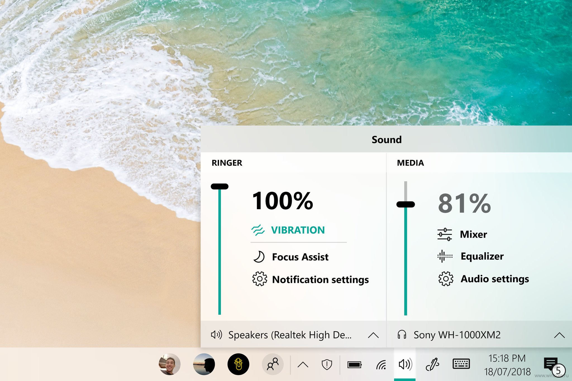The image size is (572, 381).
Task: Click the battery tray icon
Action: click(354, 365)
